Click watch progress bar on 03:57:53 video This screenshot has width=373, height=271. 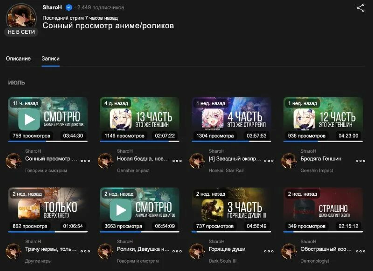231,141
